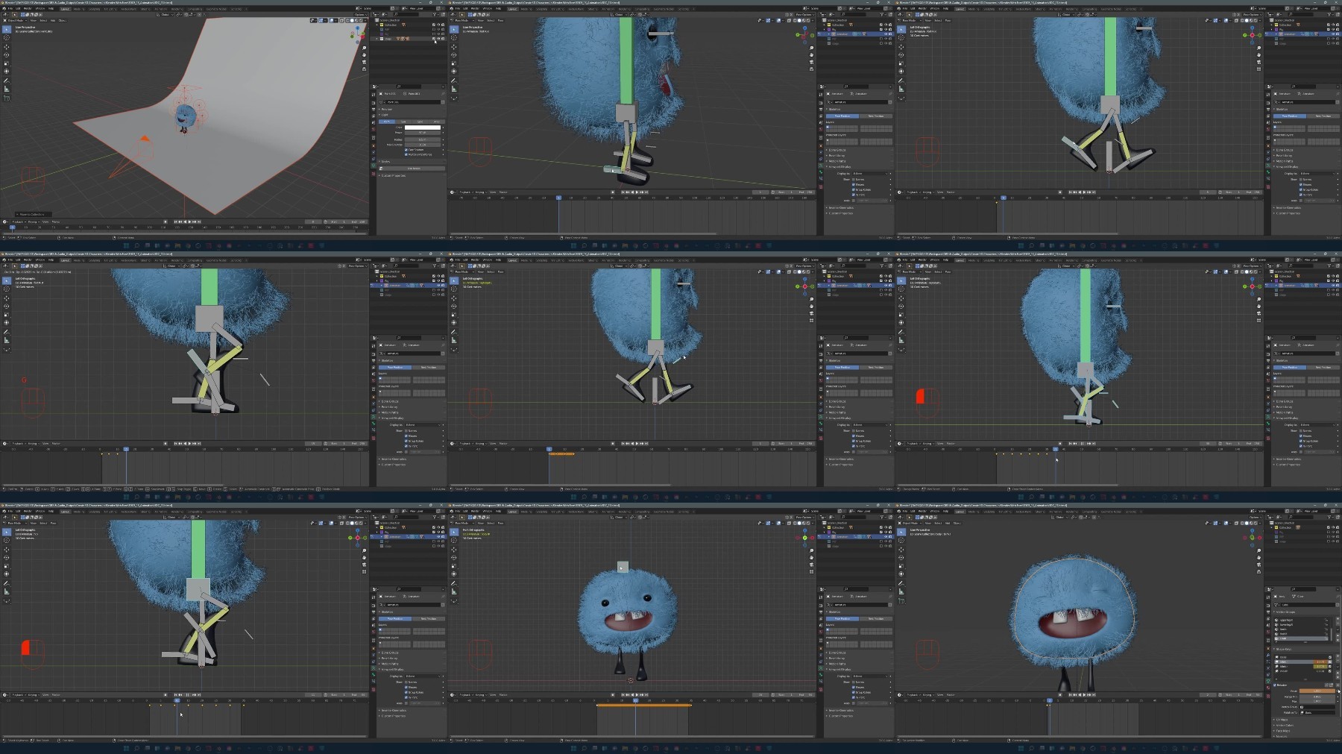Open Modifiers wrench tab in face close-up window

click(x=1268, y=655)
